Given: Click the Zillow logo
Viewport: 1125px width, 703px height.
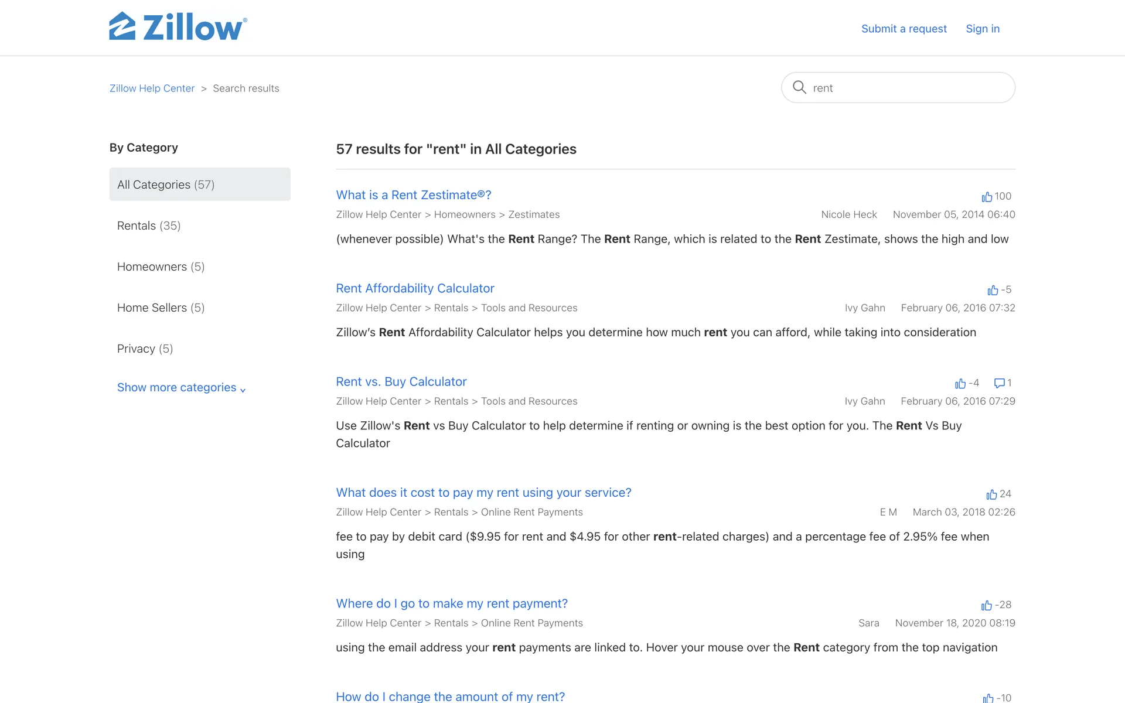Looking at the screenshot, I should [x=178, y=27].
